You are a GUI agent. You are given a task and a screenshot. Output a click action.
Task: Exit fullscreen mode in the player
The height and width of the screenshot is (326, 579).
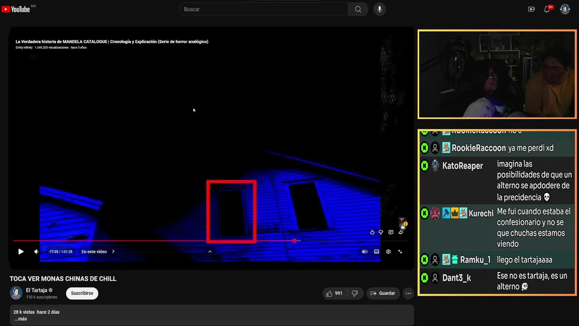400,252
